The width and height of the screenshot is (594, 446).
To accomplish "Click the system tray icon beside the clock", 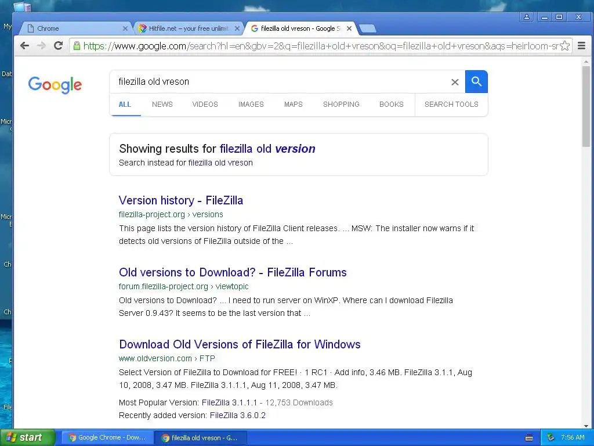I will point(550,438).
